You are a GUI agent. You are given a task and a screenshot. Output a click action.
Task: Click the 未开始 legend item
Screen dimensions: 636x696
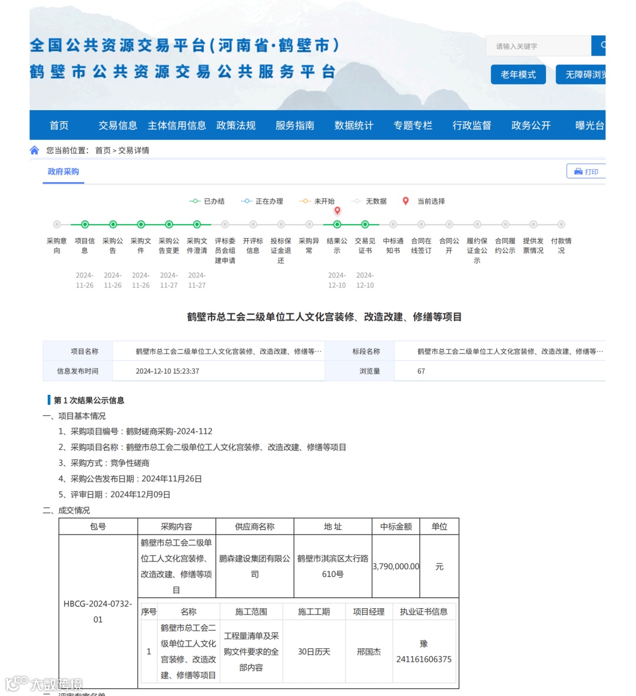[317, 201]
